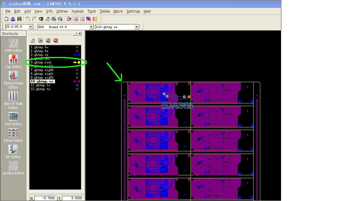Click the Undo arrow icon
The width and height of the screenshot is (356, 201).
click(x=28, y=19)
